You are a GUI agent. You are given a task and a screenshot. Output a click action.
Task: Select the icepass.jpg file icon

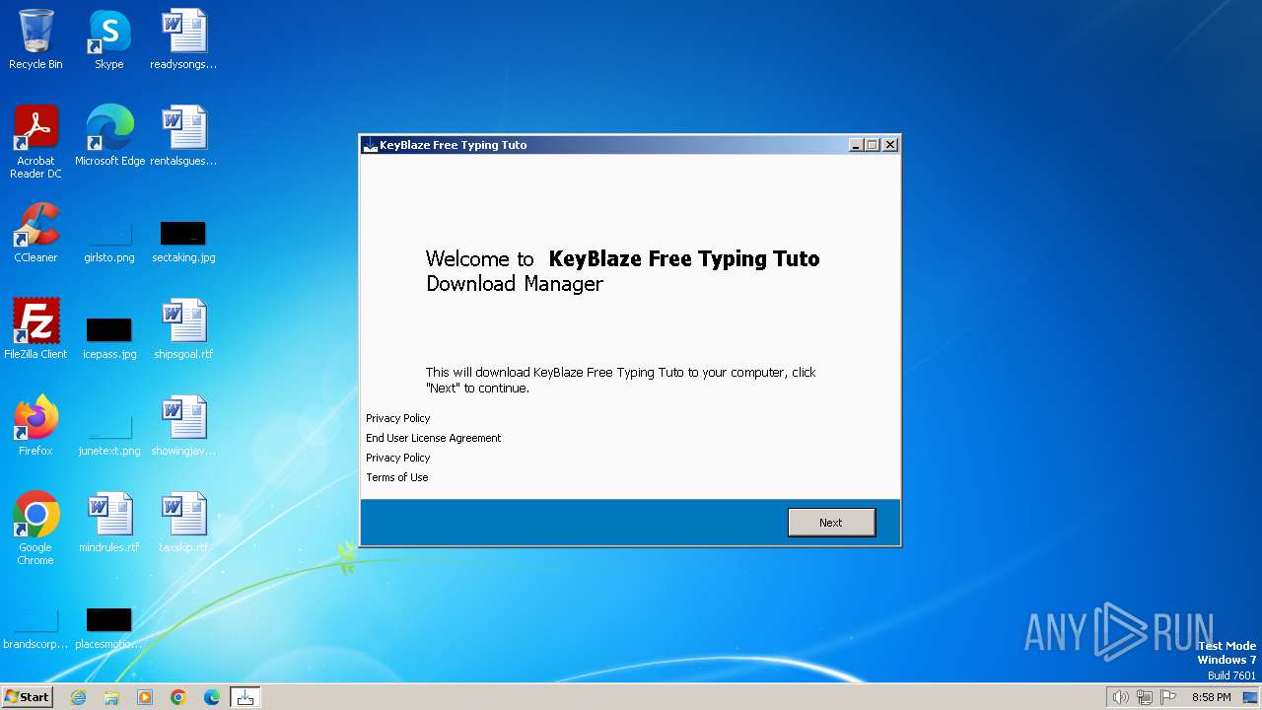[x=109, y=337]
